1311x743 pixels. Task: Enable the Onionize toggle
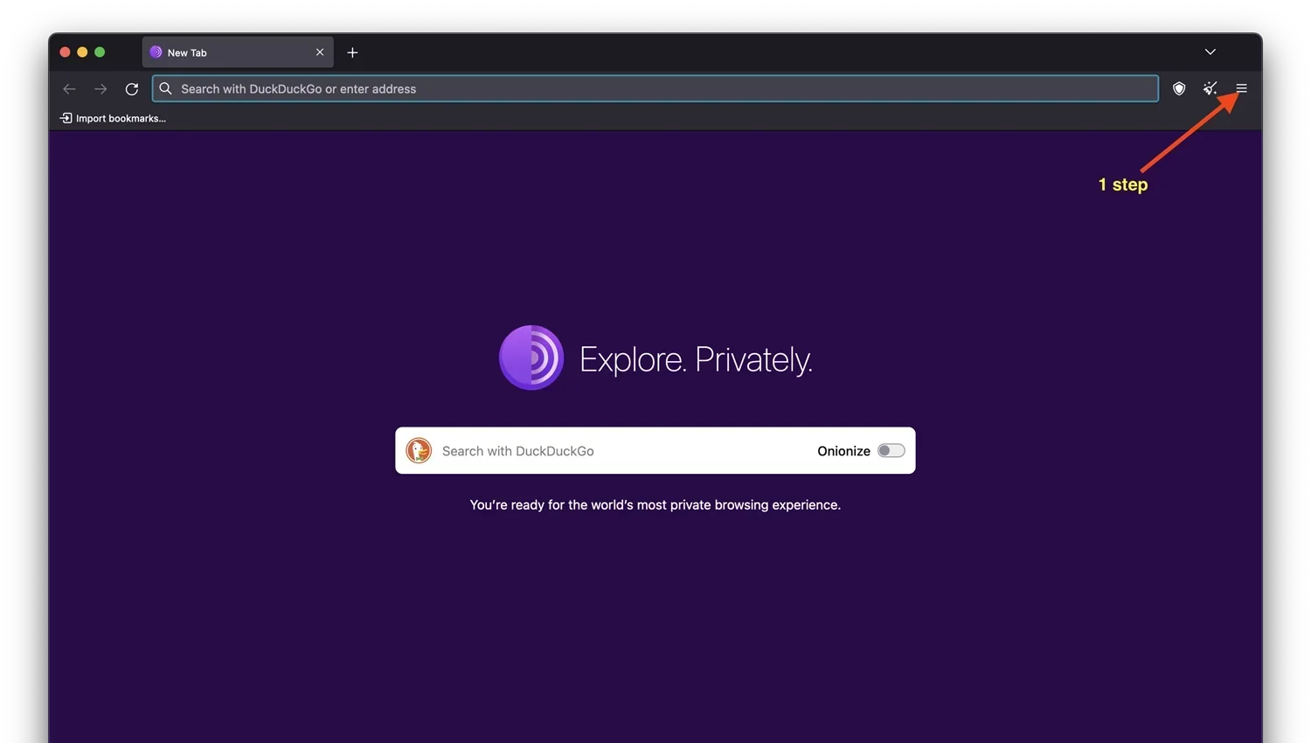(891, 450)
